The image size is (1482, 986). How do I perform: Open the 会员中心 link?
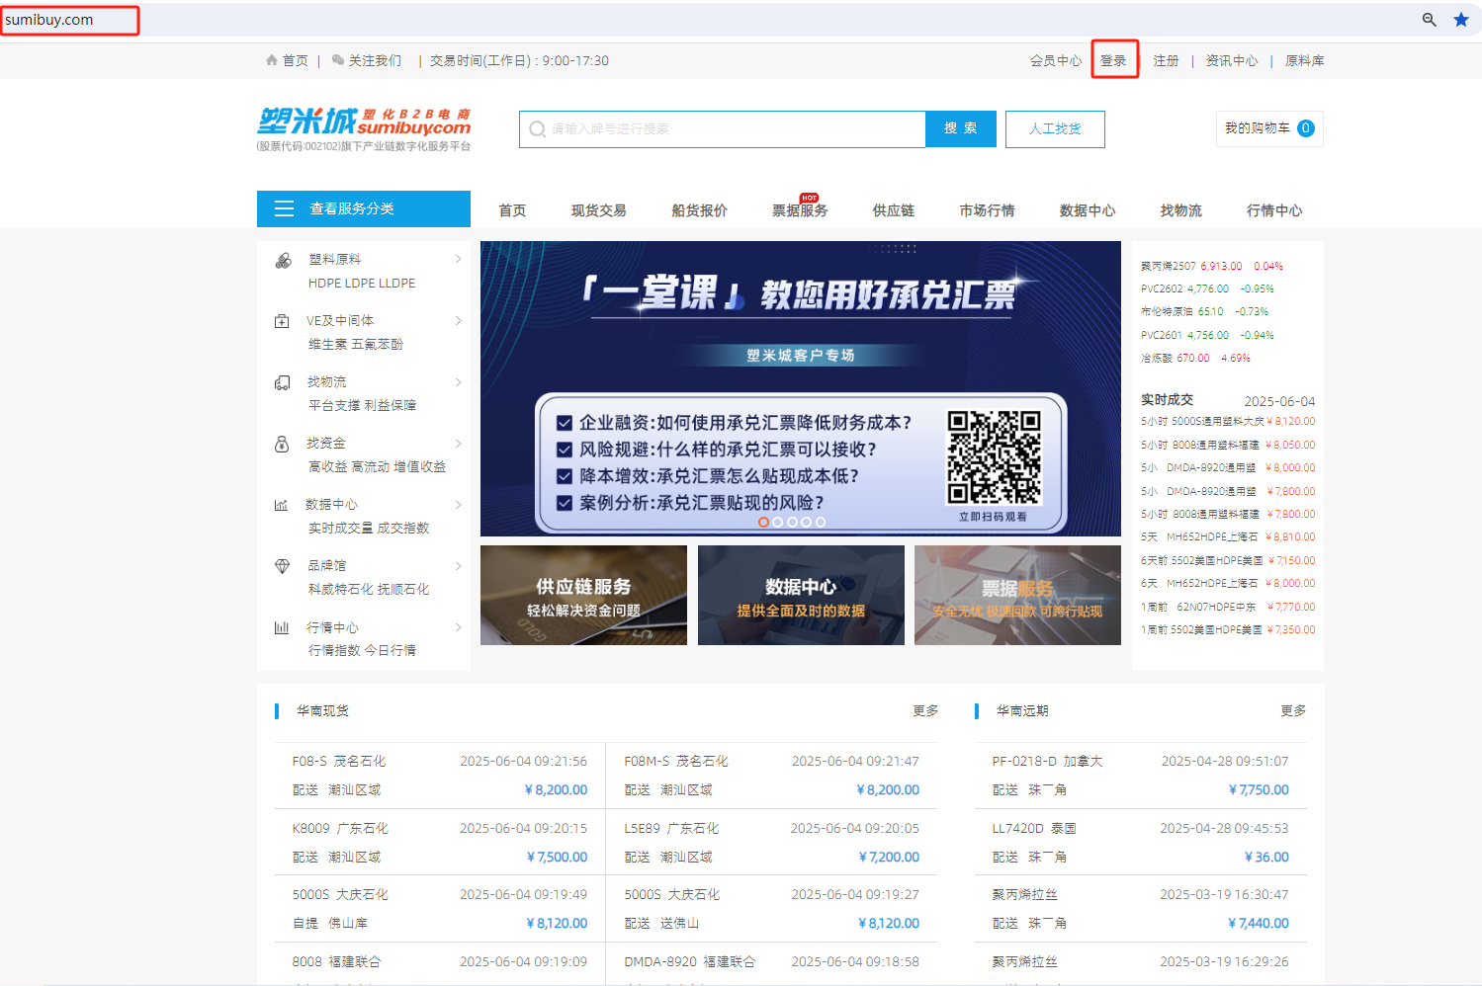pyautogui.click(x=1056, y=60)
